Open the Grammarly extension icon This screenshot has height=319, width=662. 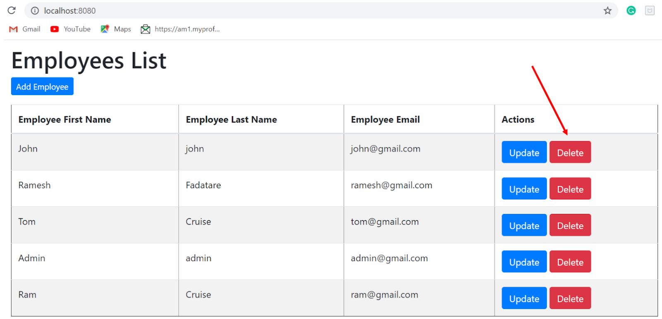[631, 11]
